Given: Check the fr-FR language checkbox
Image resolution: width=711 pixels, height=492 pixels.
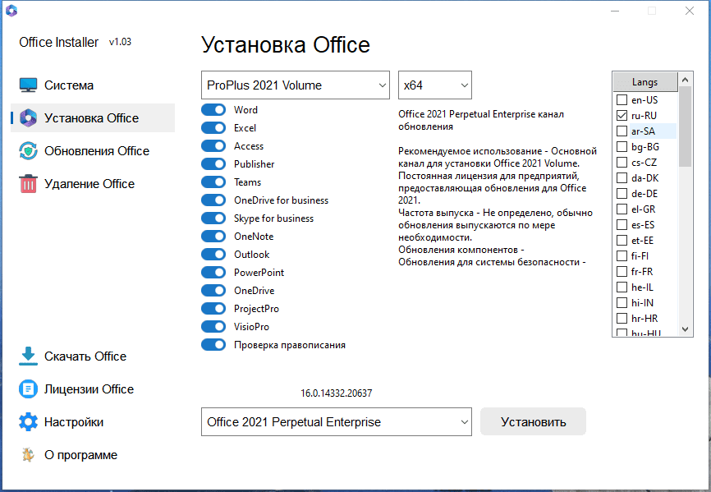Looking at the screenshot, I should pyautogui.click(x=622, y=272).
